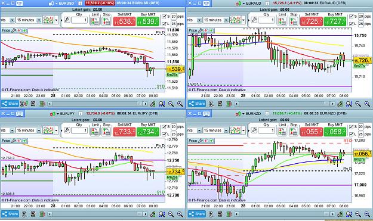Click the zoom out magnifier in EURUSD chart
373x221 pixels.
171,104
